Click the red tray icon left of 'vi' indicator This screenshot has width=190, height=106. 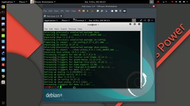[x=158, y=2]
